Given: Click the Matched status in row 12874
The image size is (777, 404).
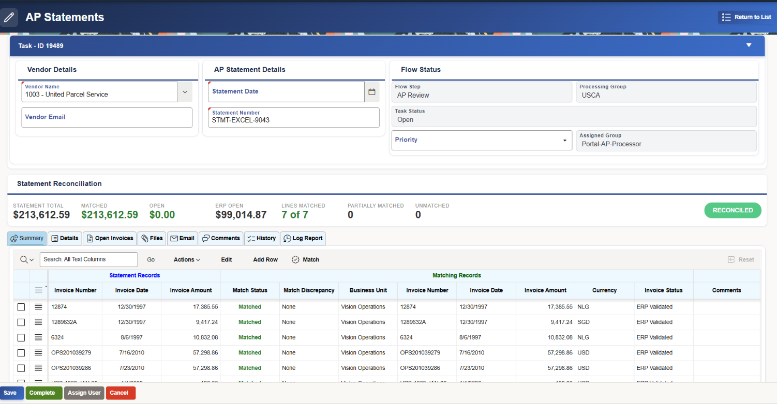Looking at the screenshot, I should [250, 307].
